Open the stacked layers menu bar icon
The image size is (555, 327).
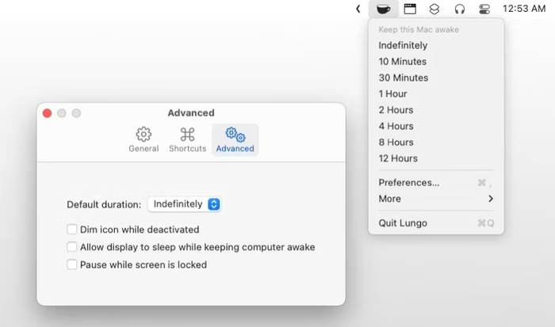pos(434,9)
